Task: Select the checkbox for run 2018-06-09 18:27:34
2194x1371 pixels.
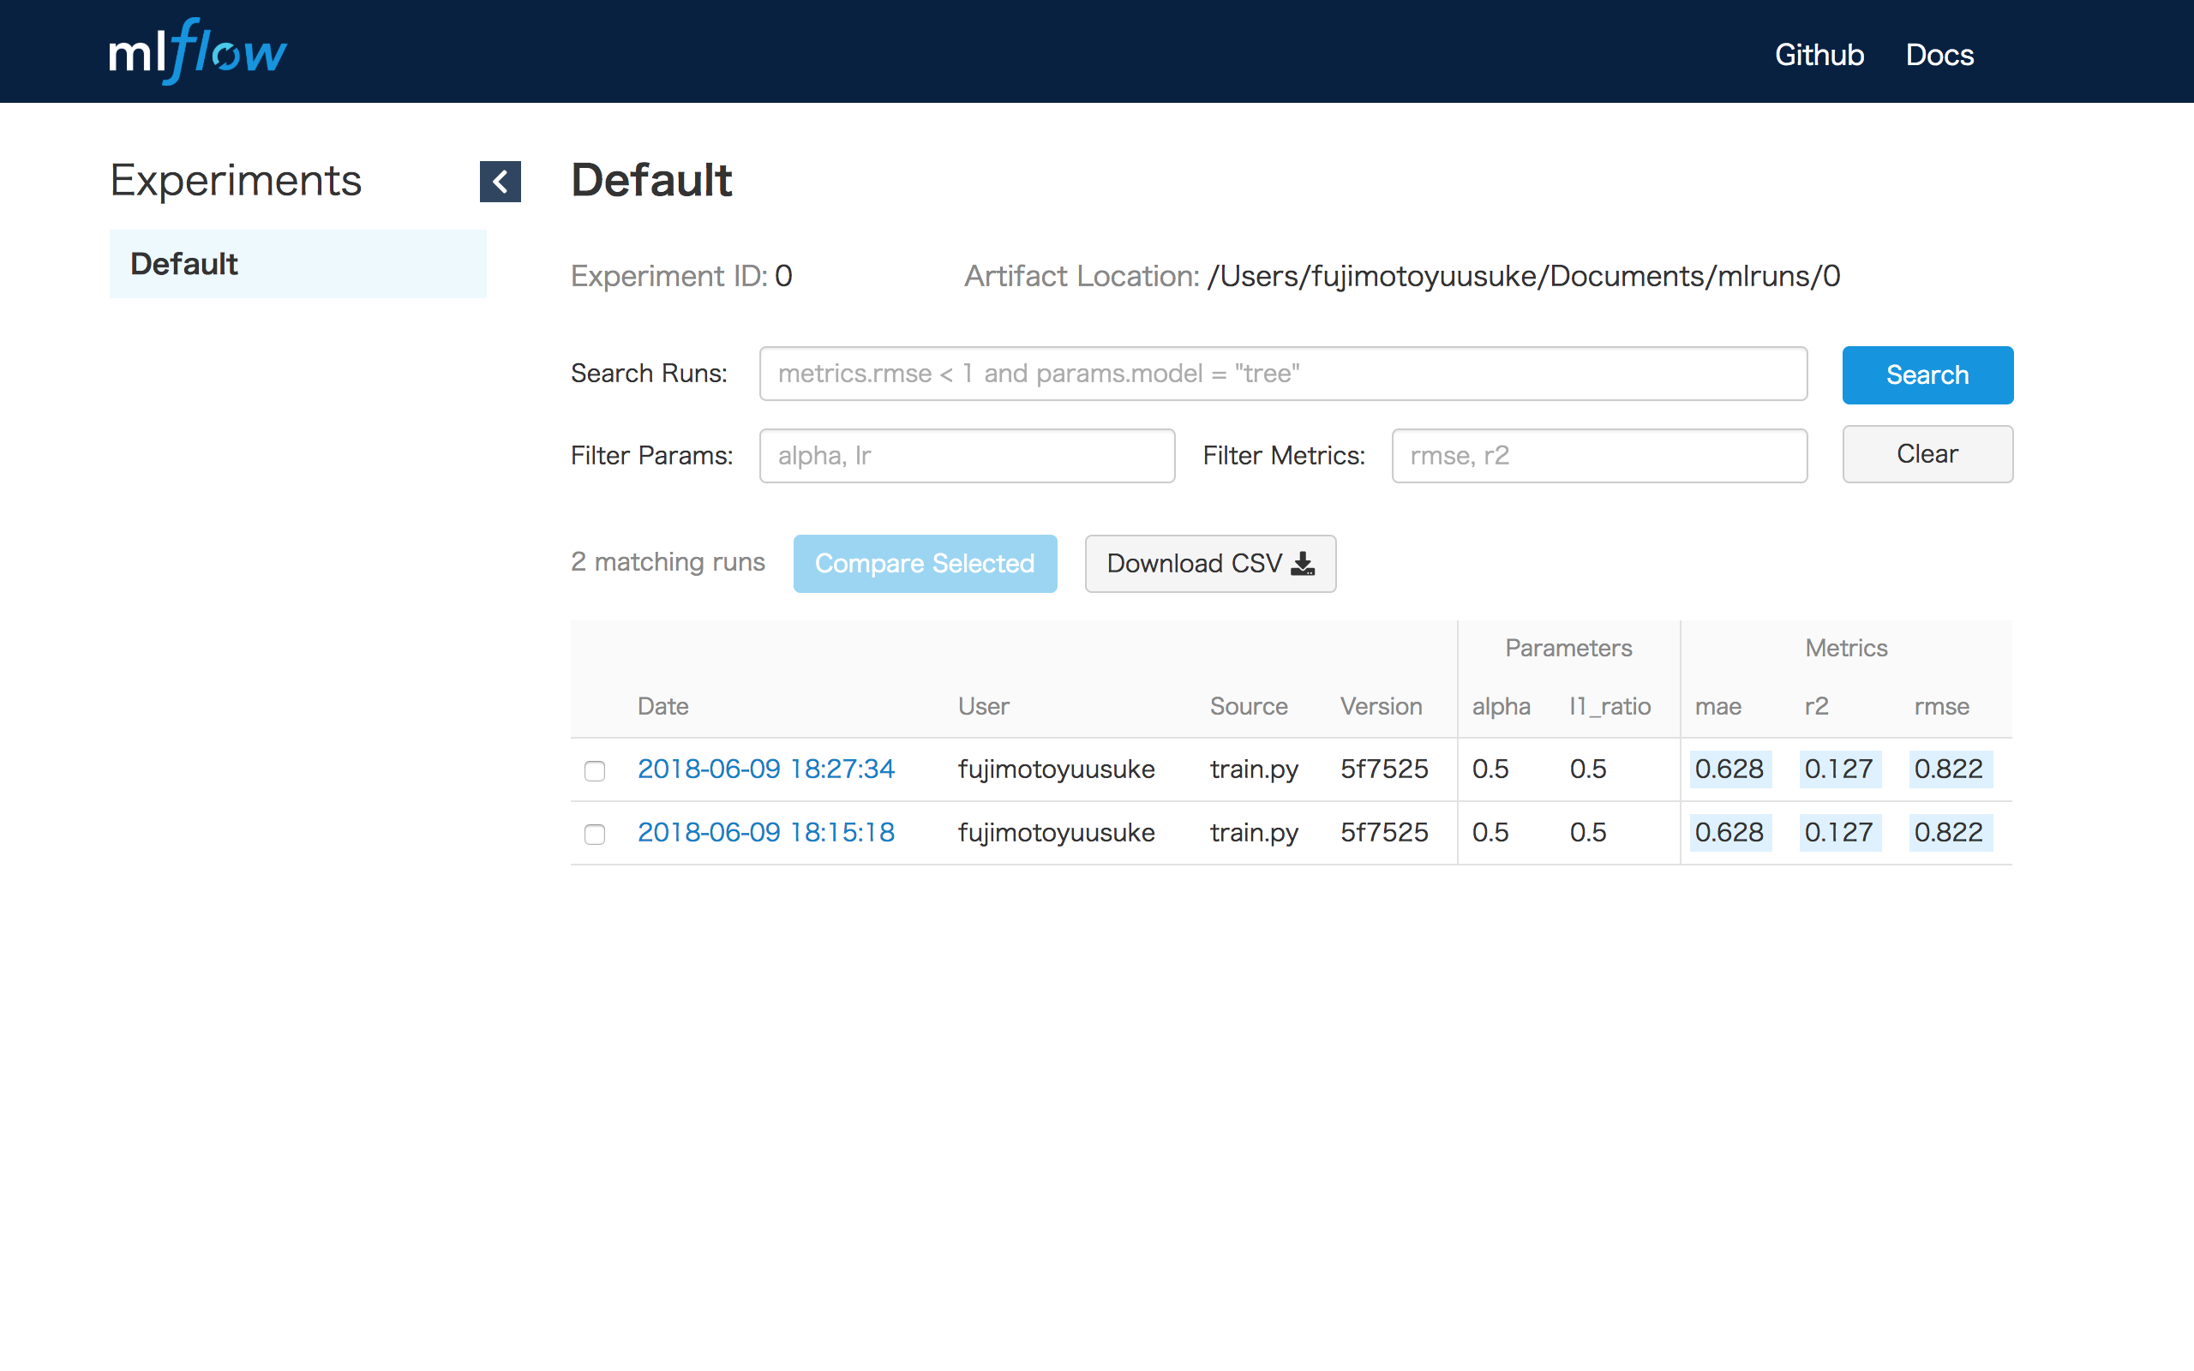Action: 595,772
